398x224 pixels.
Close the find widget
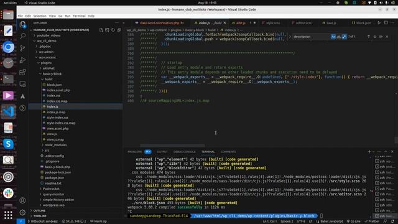(387, 37)
